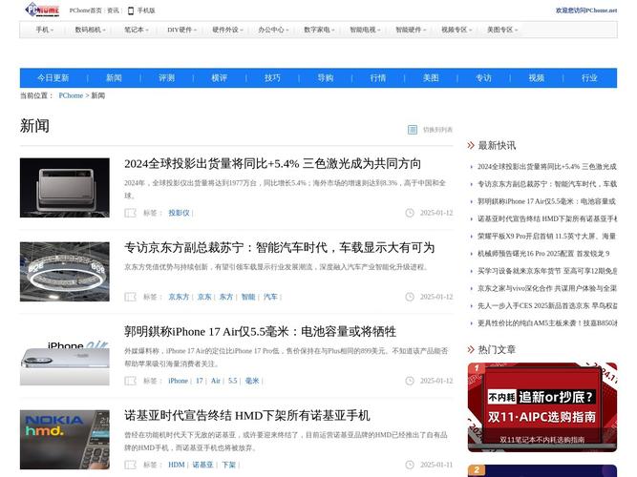
Task: Click clock icon of the Nokia HMD article
Action: coord(410,465)
